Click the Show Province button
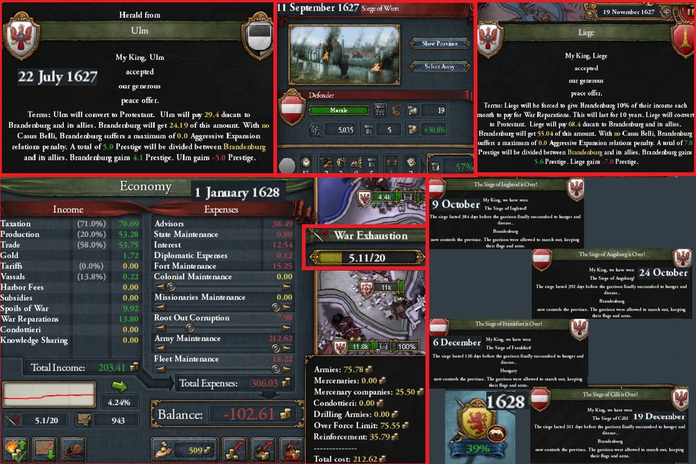Image resolution: width=696 pixels, height=464 pixels. 440,44
